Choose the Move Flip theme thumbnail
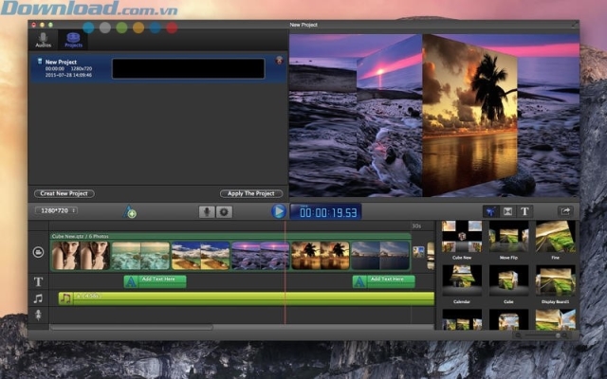Image resolution: width=607 pixels, height=379 pixels. pyautogui.click(x=508, y=238)
